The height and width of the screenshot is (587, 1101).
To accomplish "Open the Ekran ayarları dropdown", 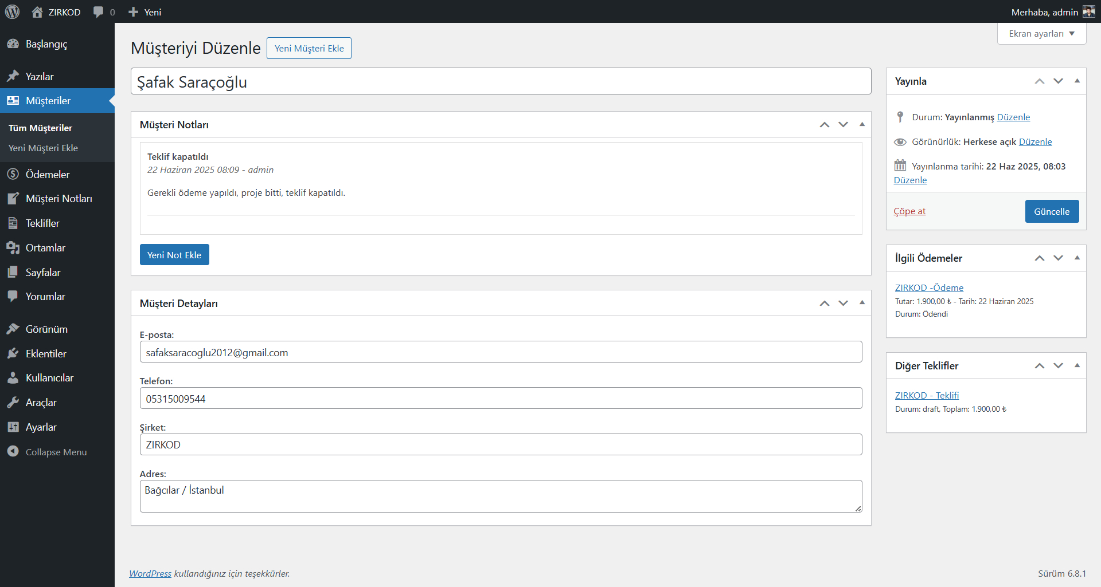I will 1041,34.
